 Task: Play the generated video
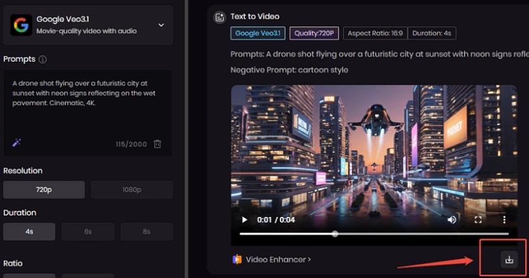coord(244,220)
